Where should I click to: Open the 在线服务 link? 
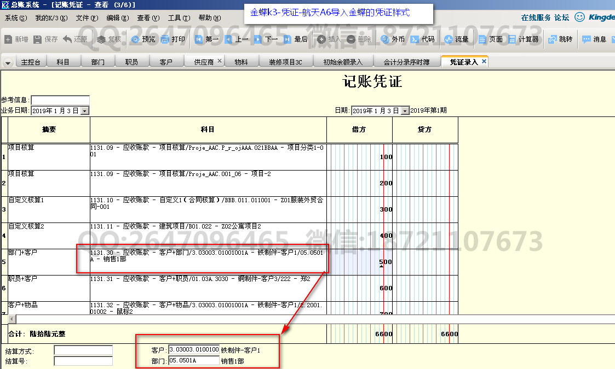pyautogui.click(x=536, y=17)
